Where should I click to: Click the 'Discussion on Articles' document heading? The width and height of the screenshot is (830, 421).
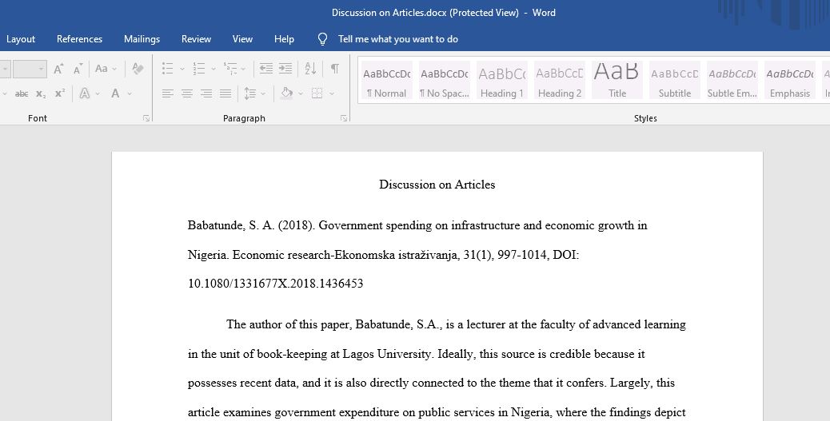[437, 185]
